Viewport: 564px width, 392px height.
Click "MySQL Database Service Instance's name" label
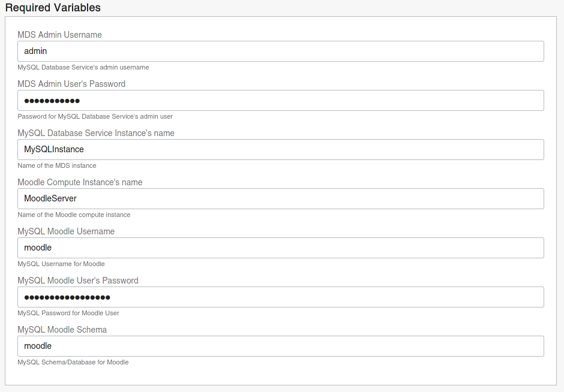pos(96,133)
